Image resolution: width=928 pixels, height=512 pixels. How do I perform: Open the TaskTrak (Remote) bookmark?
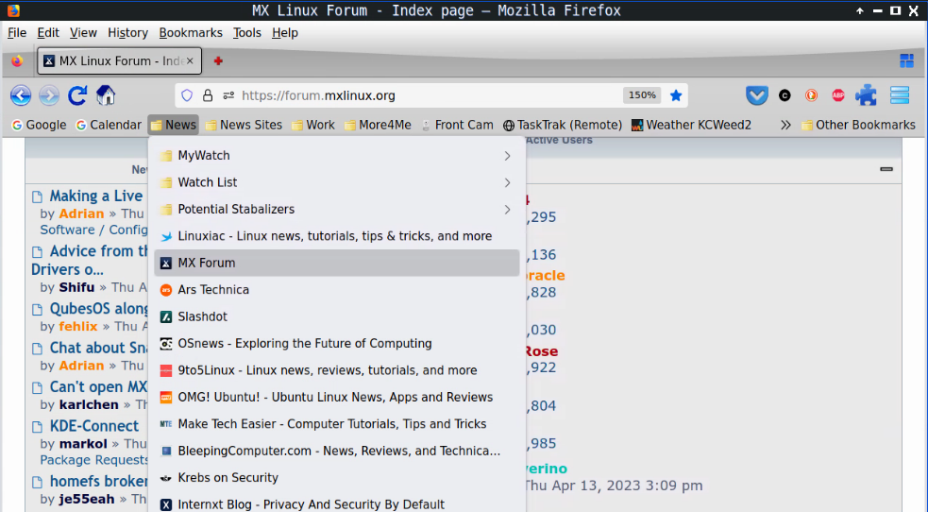(563, 125)
